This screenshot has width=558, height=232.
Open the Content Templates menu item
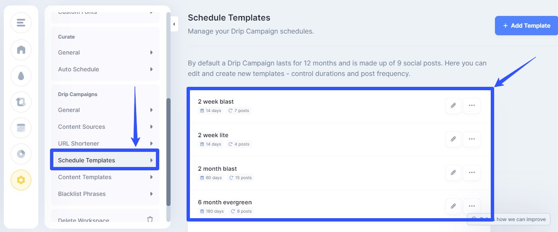85,177
